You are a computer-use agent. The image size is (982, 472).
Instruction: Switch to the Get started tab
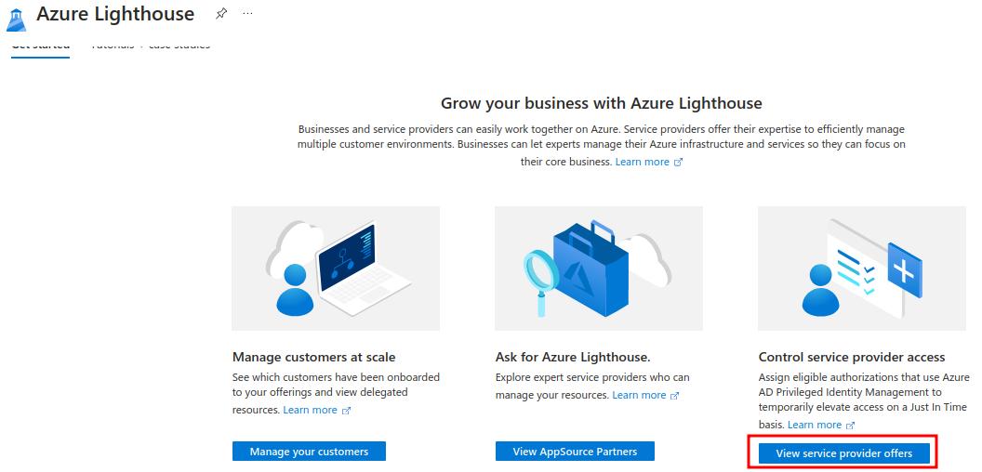pos(40,46)
